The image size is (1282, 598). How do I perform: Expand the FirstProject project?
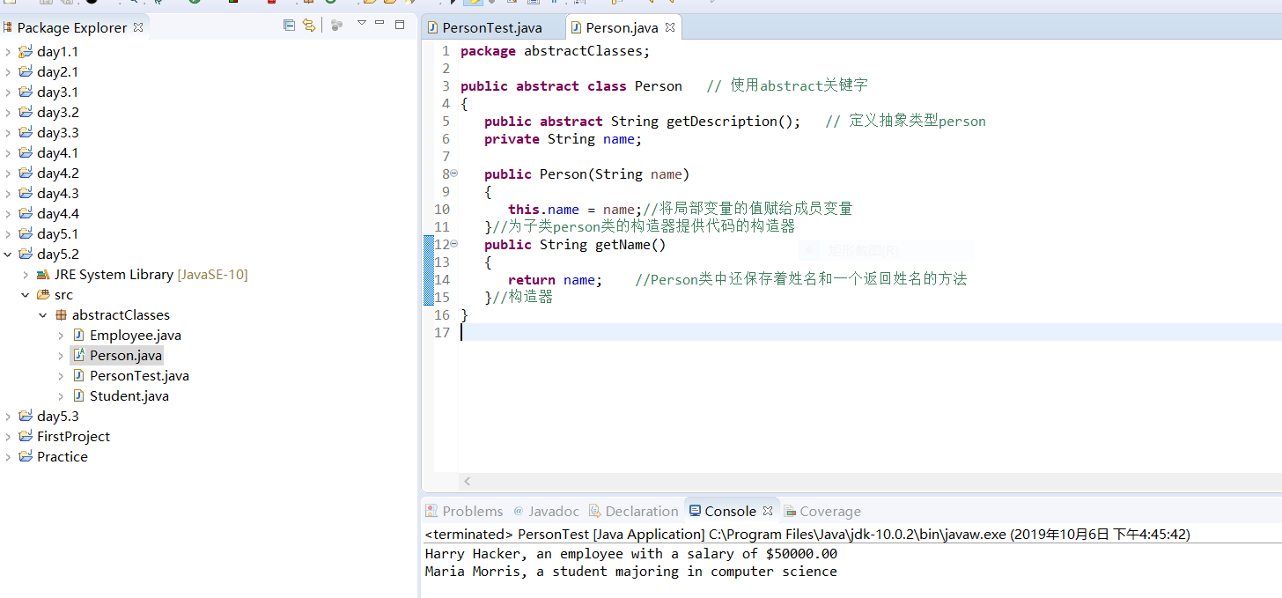click(x=8, y=437)
